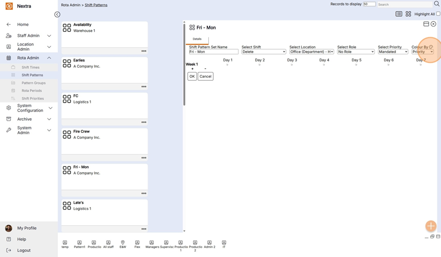Go to Shift Times submenu item

[x=30, y=67]
